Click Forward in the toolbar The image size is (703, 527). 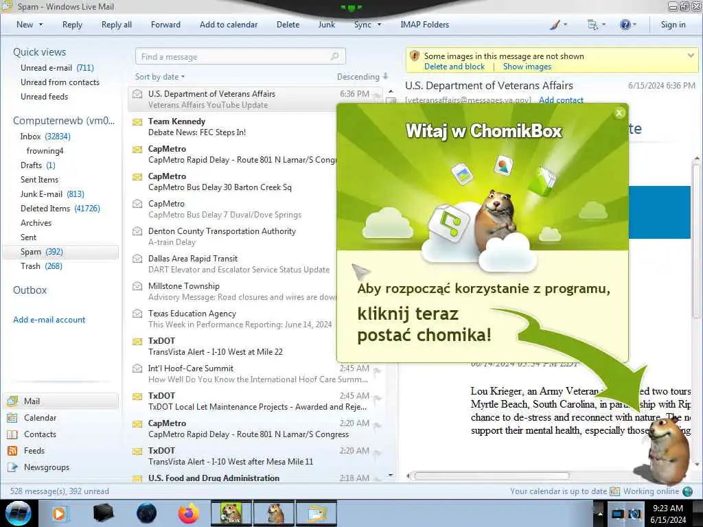coord(165,25)
